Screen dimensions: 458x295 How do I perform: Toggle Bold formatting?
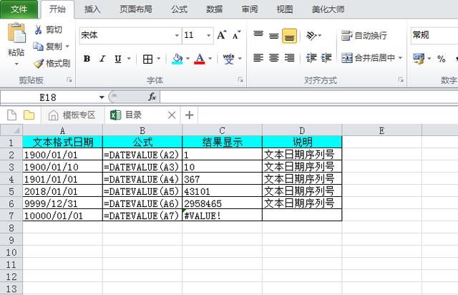pyautogui.click(x=87, y=59)
